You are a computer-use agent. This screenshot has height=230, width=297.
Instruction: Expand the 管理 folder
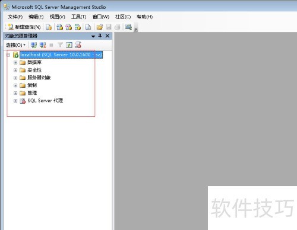point(15,93)
